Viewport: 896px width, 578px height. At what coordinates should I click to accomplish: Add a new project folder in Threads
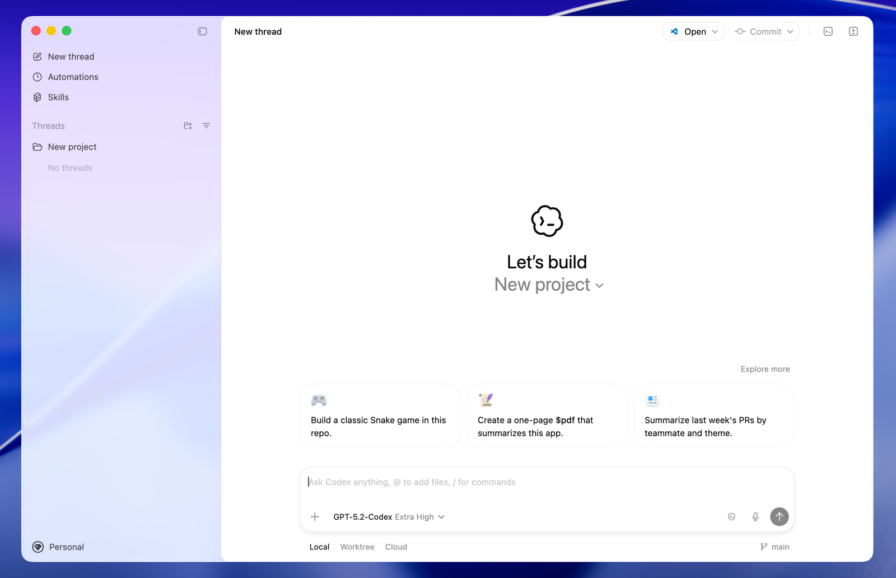188,125
